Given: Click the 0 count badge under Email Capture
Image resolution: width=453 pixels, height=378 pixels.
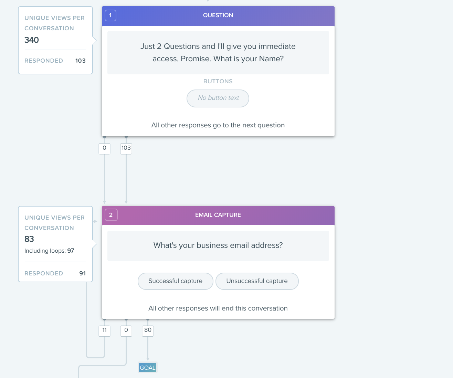Looking at the screenshot, I should (126, 330).
